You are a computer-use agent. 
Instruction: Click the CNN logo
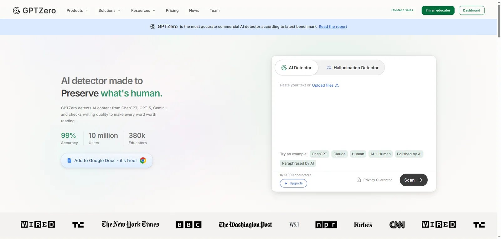click(x=397, y=225)
